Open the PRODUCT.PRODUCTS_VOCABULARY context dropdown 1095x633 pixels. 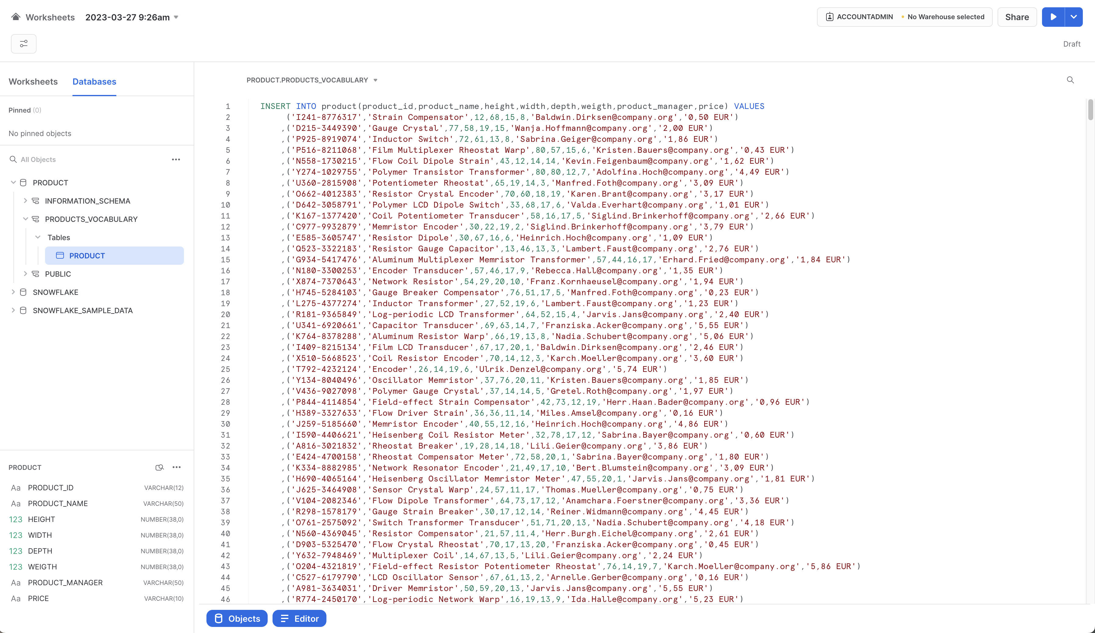coord(375,80)
